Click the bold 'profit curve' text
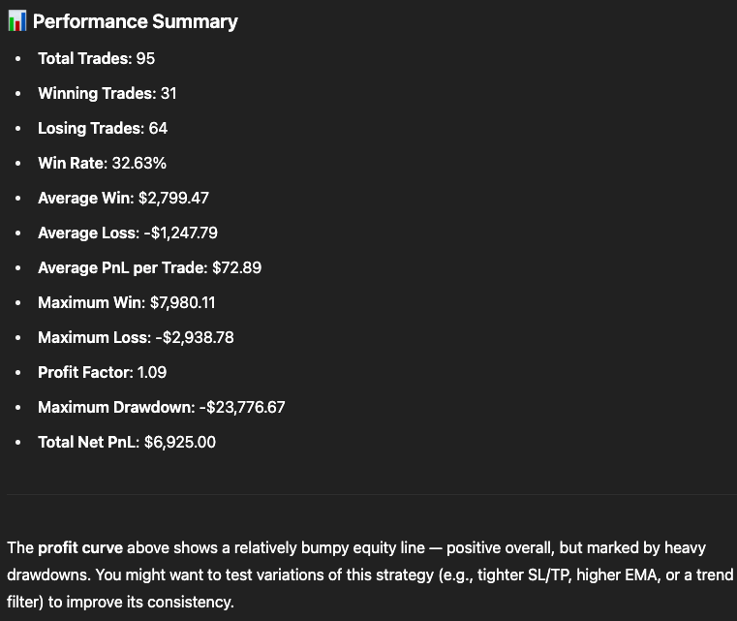The height and width of the screenshot is (621, 737). pyautogui.click(x=80, y=547)
